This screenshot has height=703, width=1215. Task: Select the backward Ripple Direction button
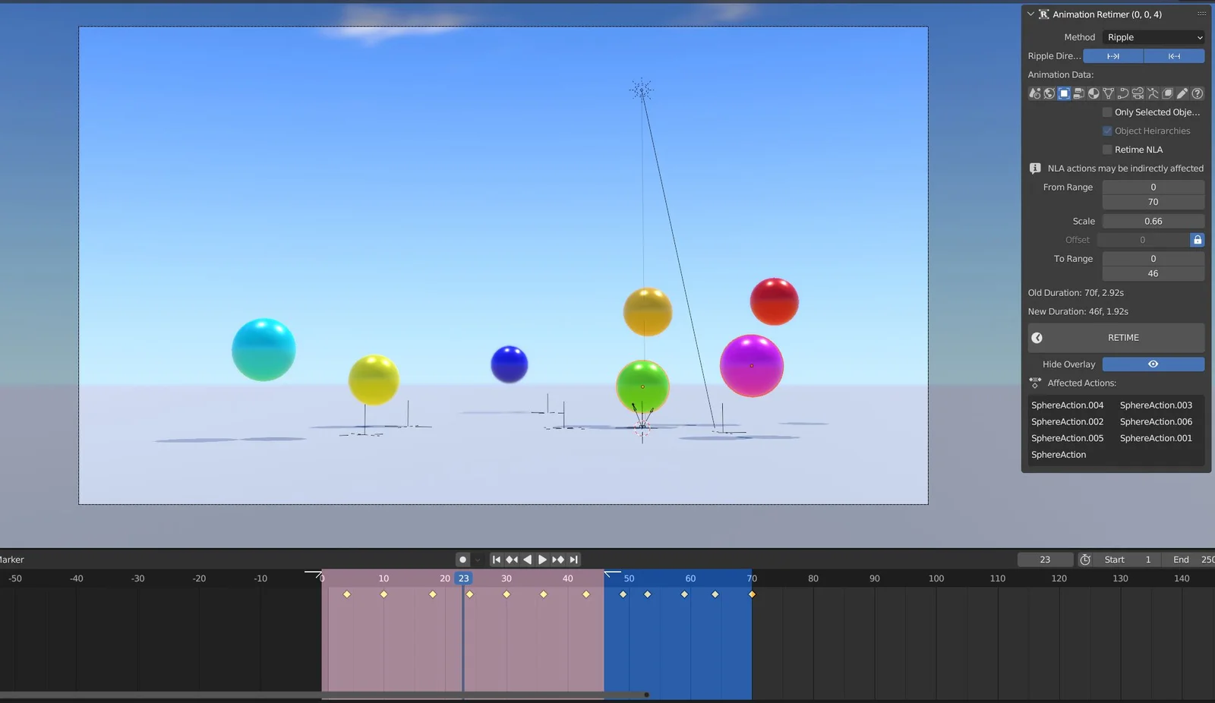pyautogui.click(x=1174, y=55)
